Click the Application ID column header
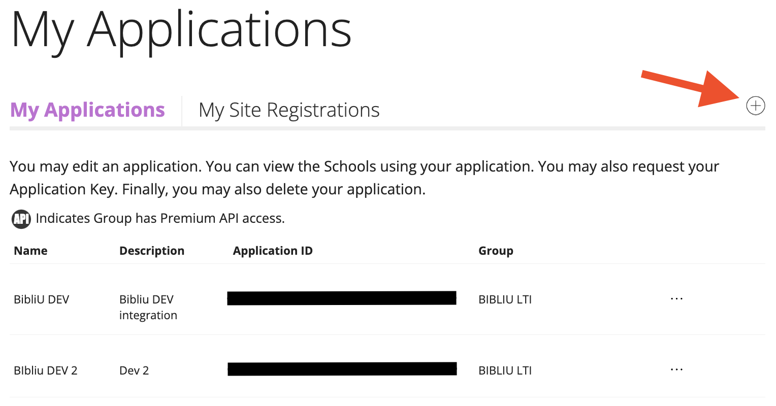 [x=272, y=251]
